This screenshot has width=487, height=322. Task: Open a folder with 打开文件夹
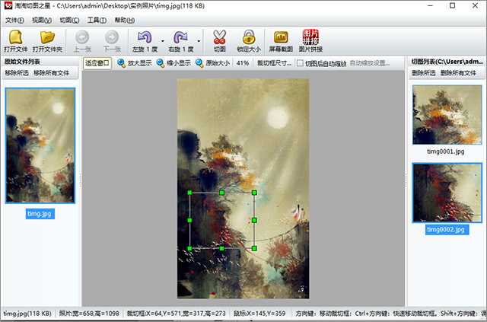47,40
